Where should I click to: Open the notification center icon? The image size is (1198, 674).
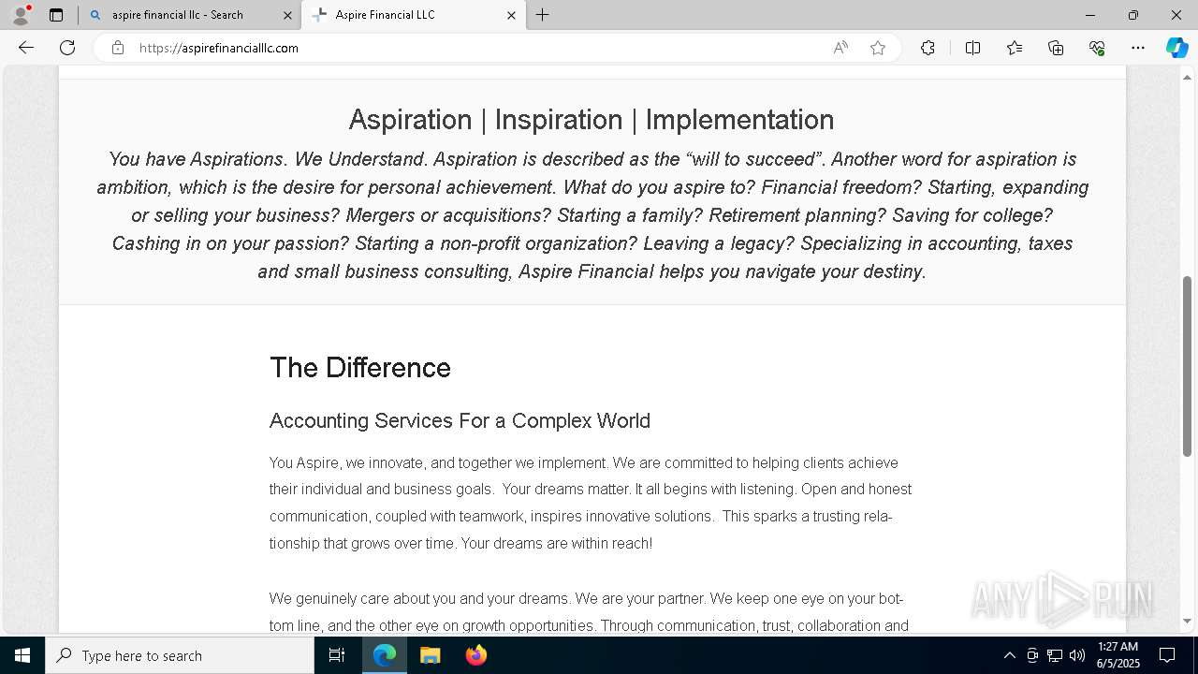pos(1167,655)
